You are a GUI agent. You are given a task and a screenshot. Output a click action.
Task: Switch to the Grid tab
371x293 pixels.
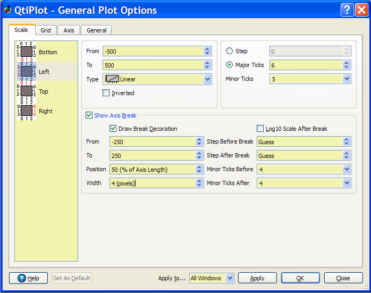tap(46, 30)
